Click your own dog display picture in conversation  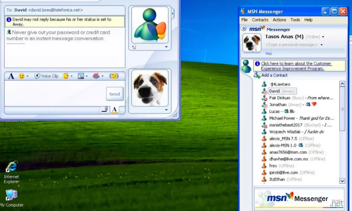150,88
